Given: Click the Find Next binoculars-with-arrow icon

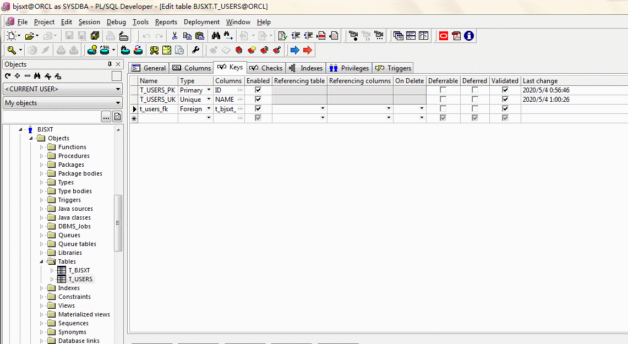Looking at the screenshot, I should pos(228,36).
